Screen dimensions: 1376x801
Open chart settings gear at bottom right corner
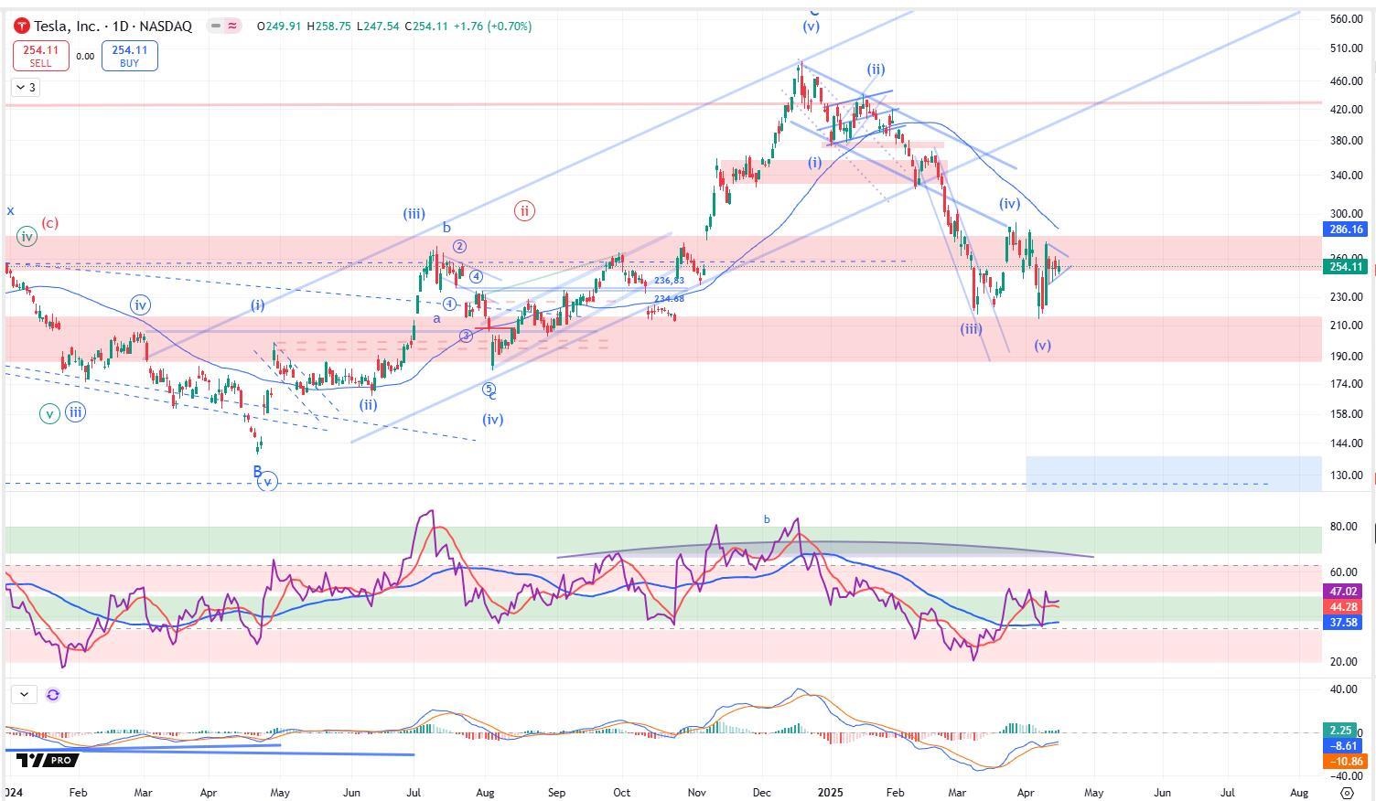click(x=1347, y=793)
